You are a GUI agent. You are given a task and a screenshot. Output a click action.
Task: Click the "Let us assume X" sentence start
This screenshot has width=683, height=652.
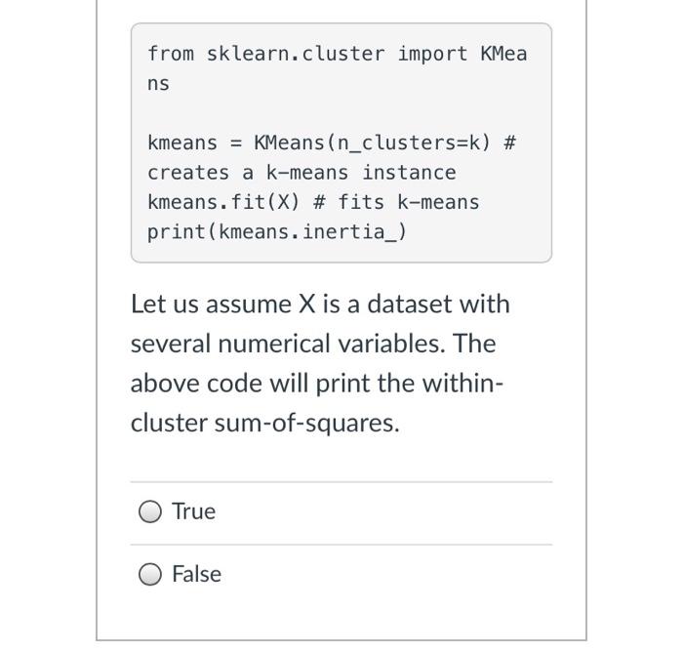point(222,304)
